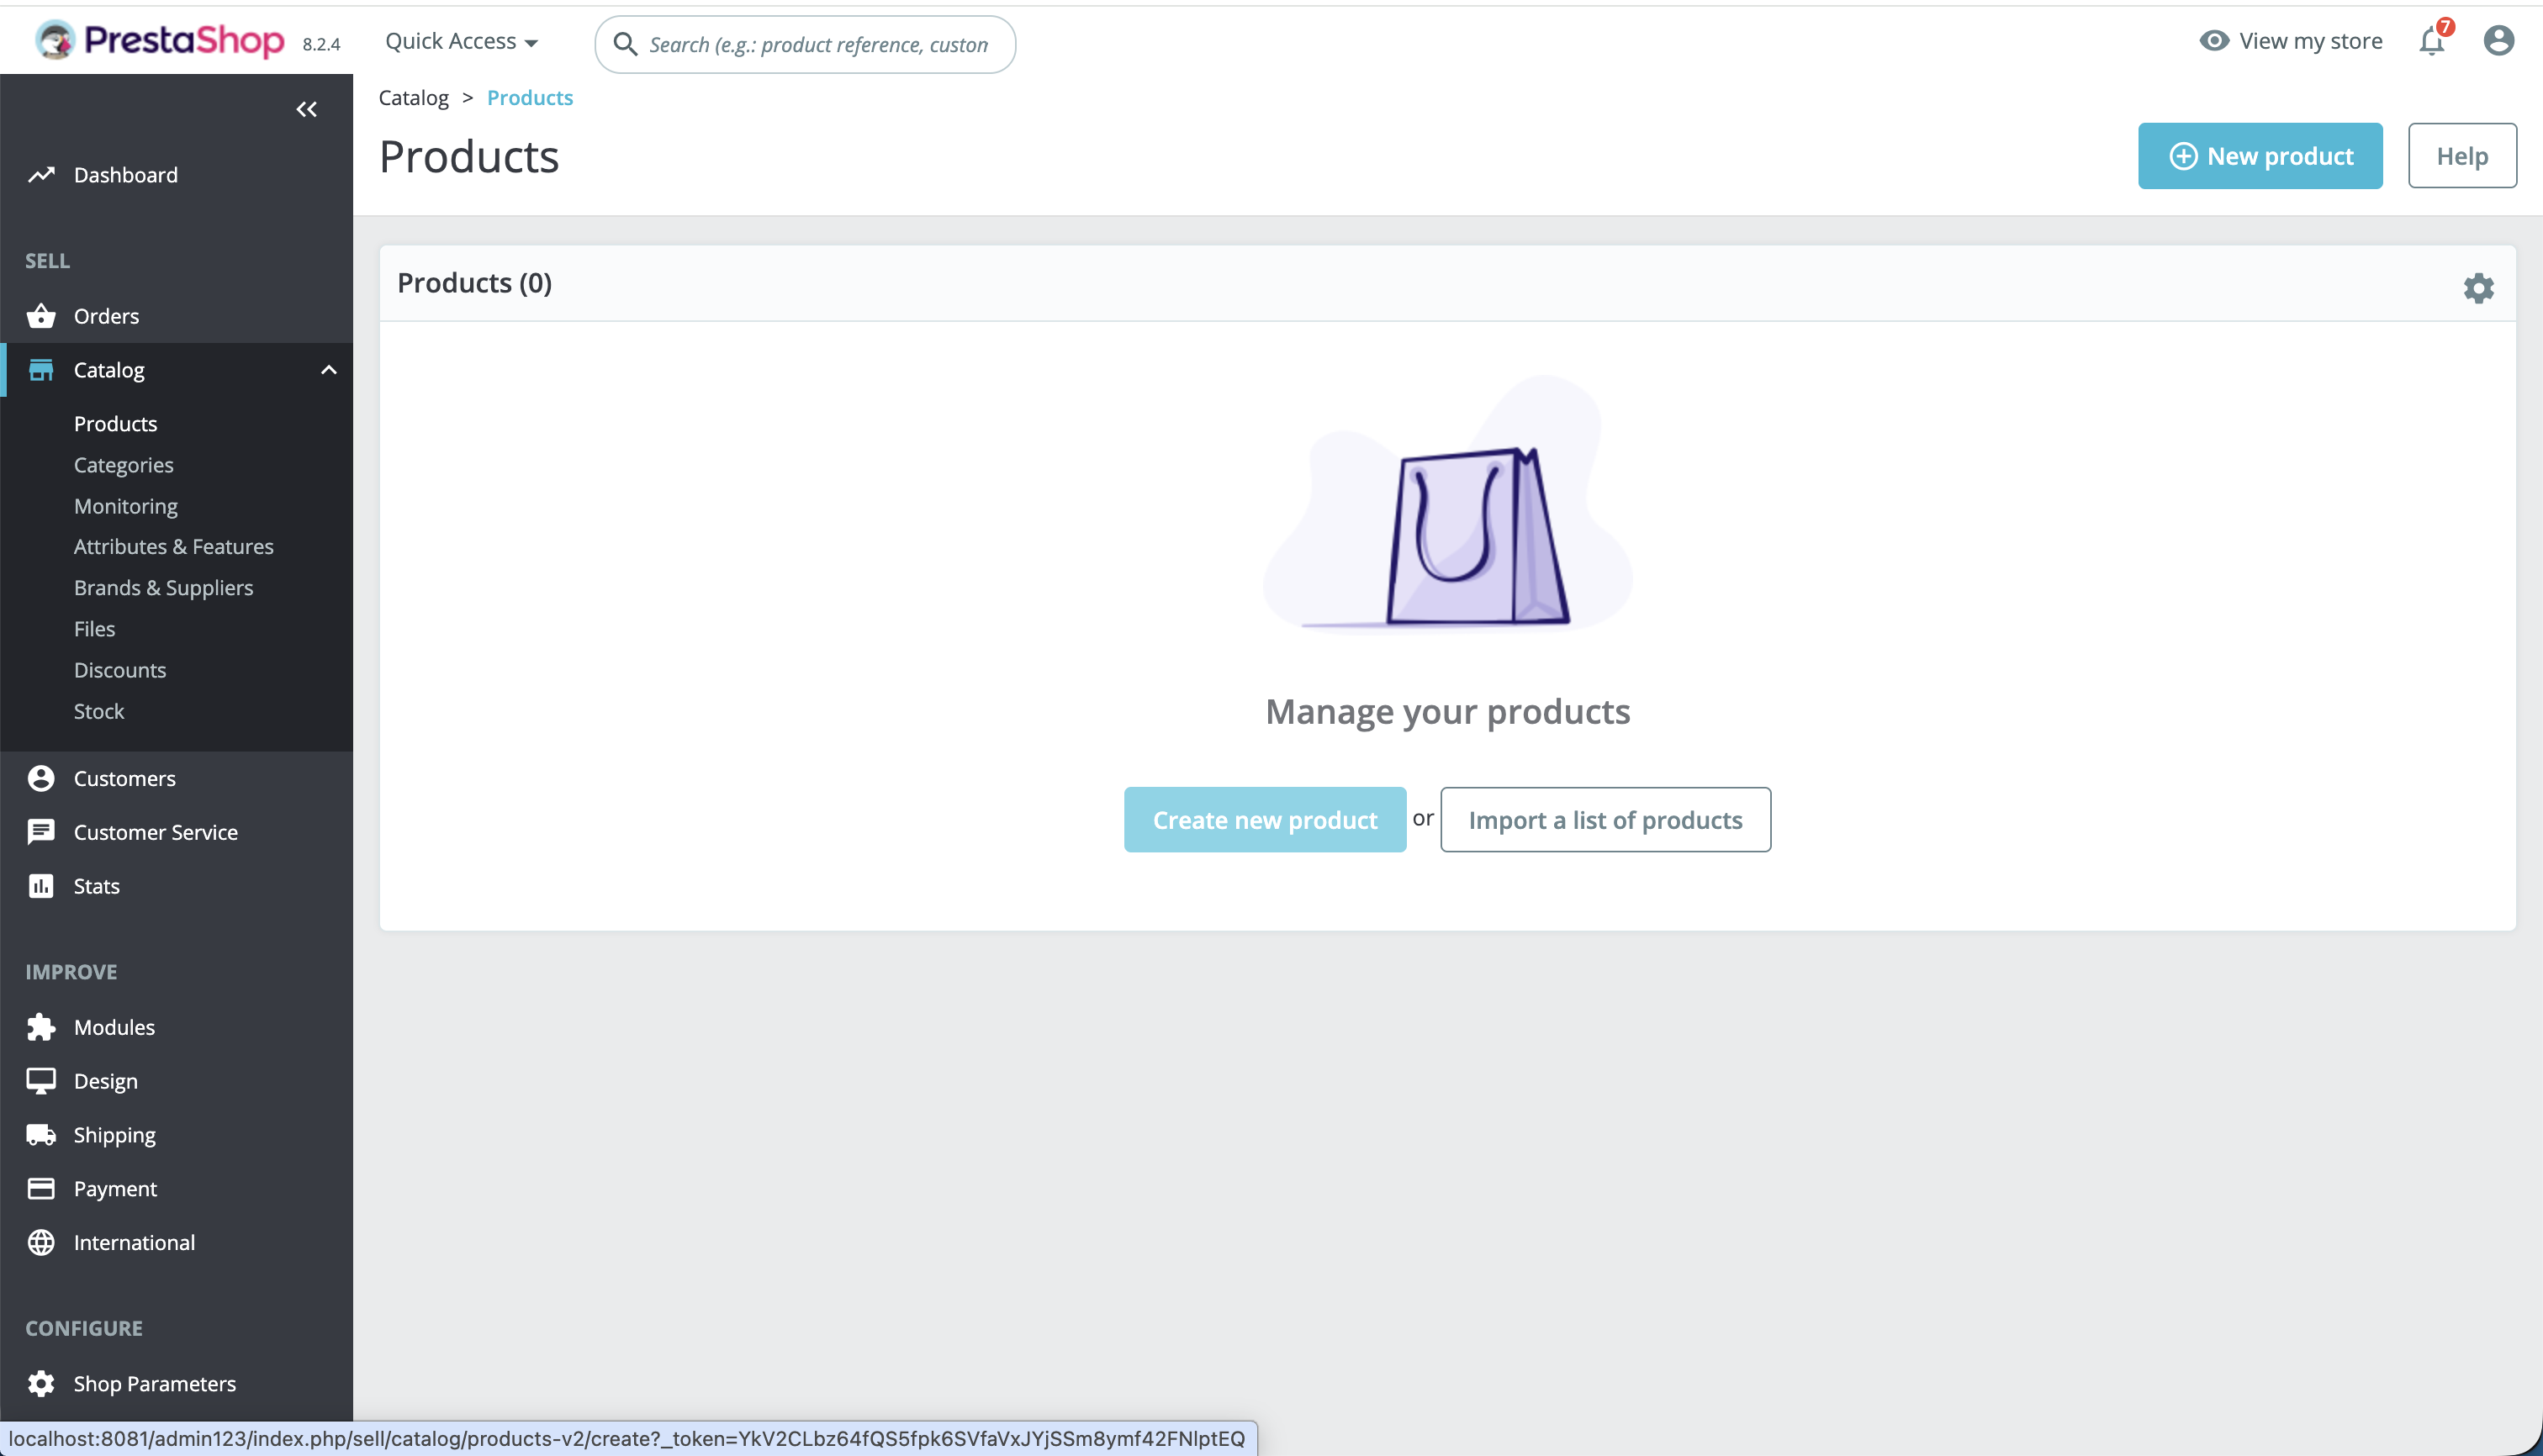
Task: Select the Orders basket icon in sidebar
Action: 40,315
